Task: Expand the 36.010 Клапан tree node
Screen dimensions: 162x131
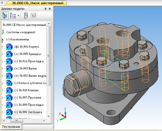Action: (2, 90)
